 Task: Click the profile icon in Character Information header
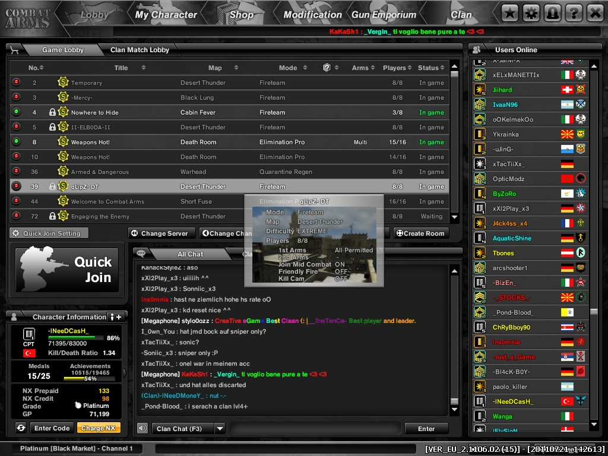tap(14, 317)
